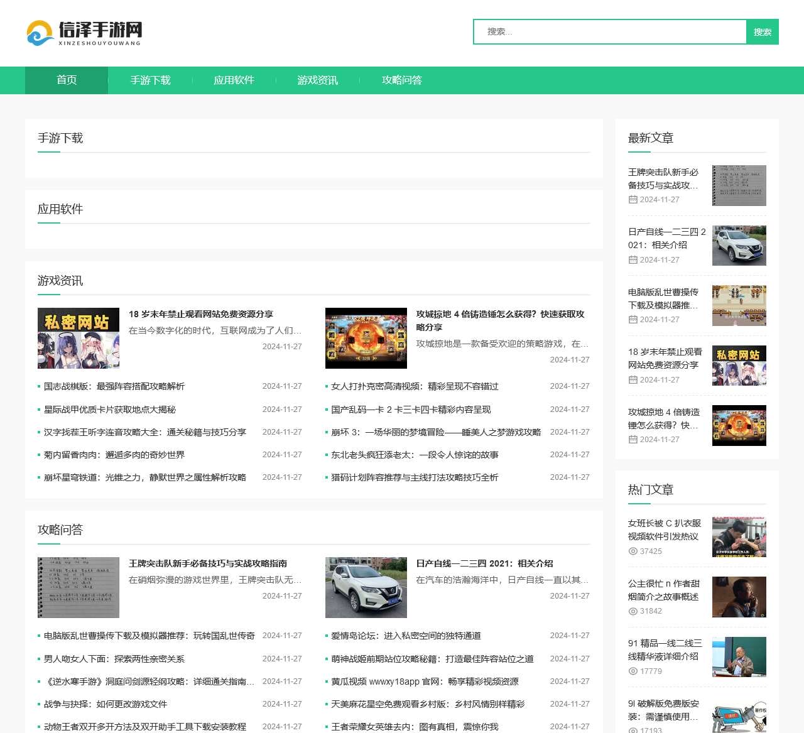The height and width of the screenshot is (733, 804).
Task: Open 崩坏 3 梦境冒险 article link
Action: coord(435,432)
